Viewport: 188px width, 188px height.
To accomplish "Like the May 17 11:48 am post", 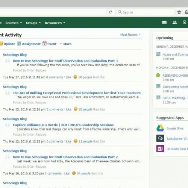I will point(68,77).
